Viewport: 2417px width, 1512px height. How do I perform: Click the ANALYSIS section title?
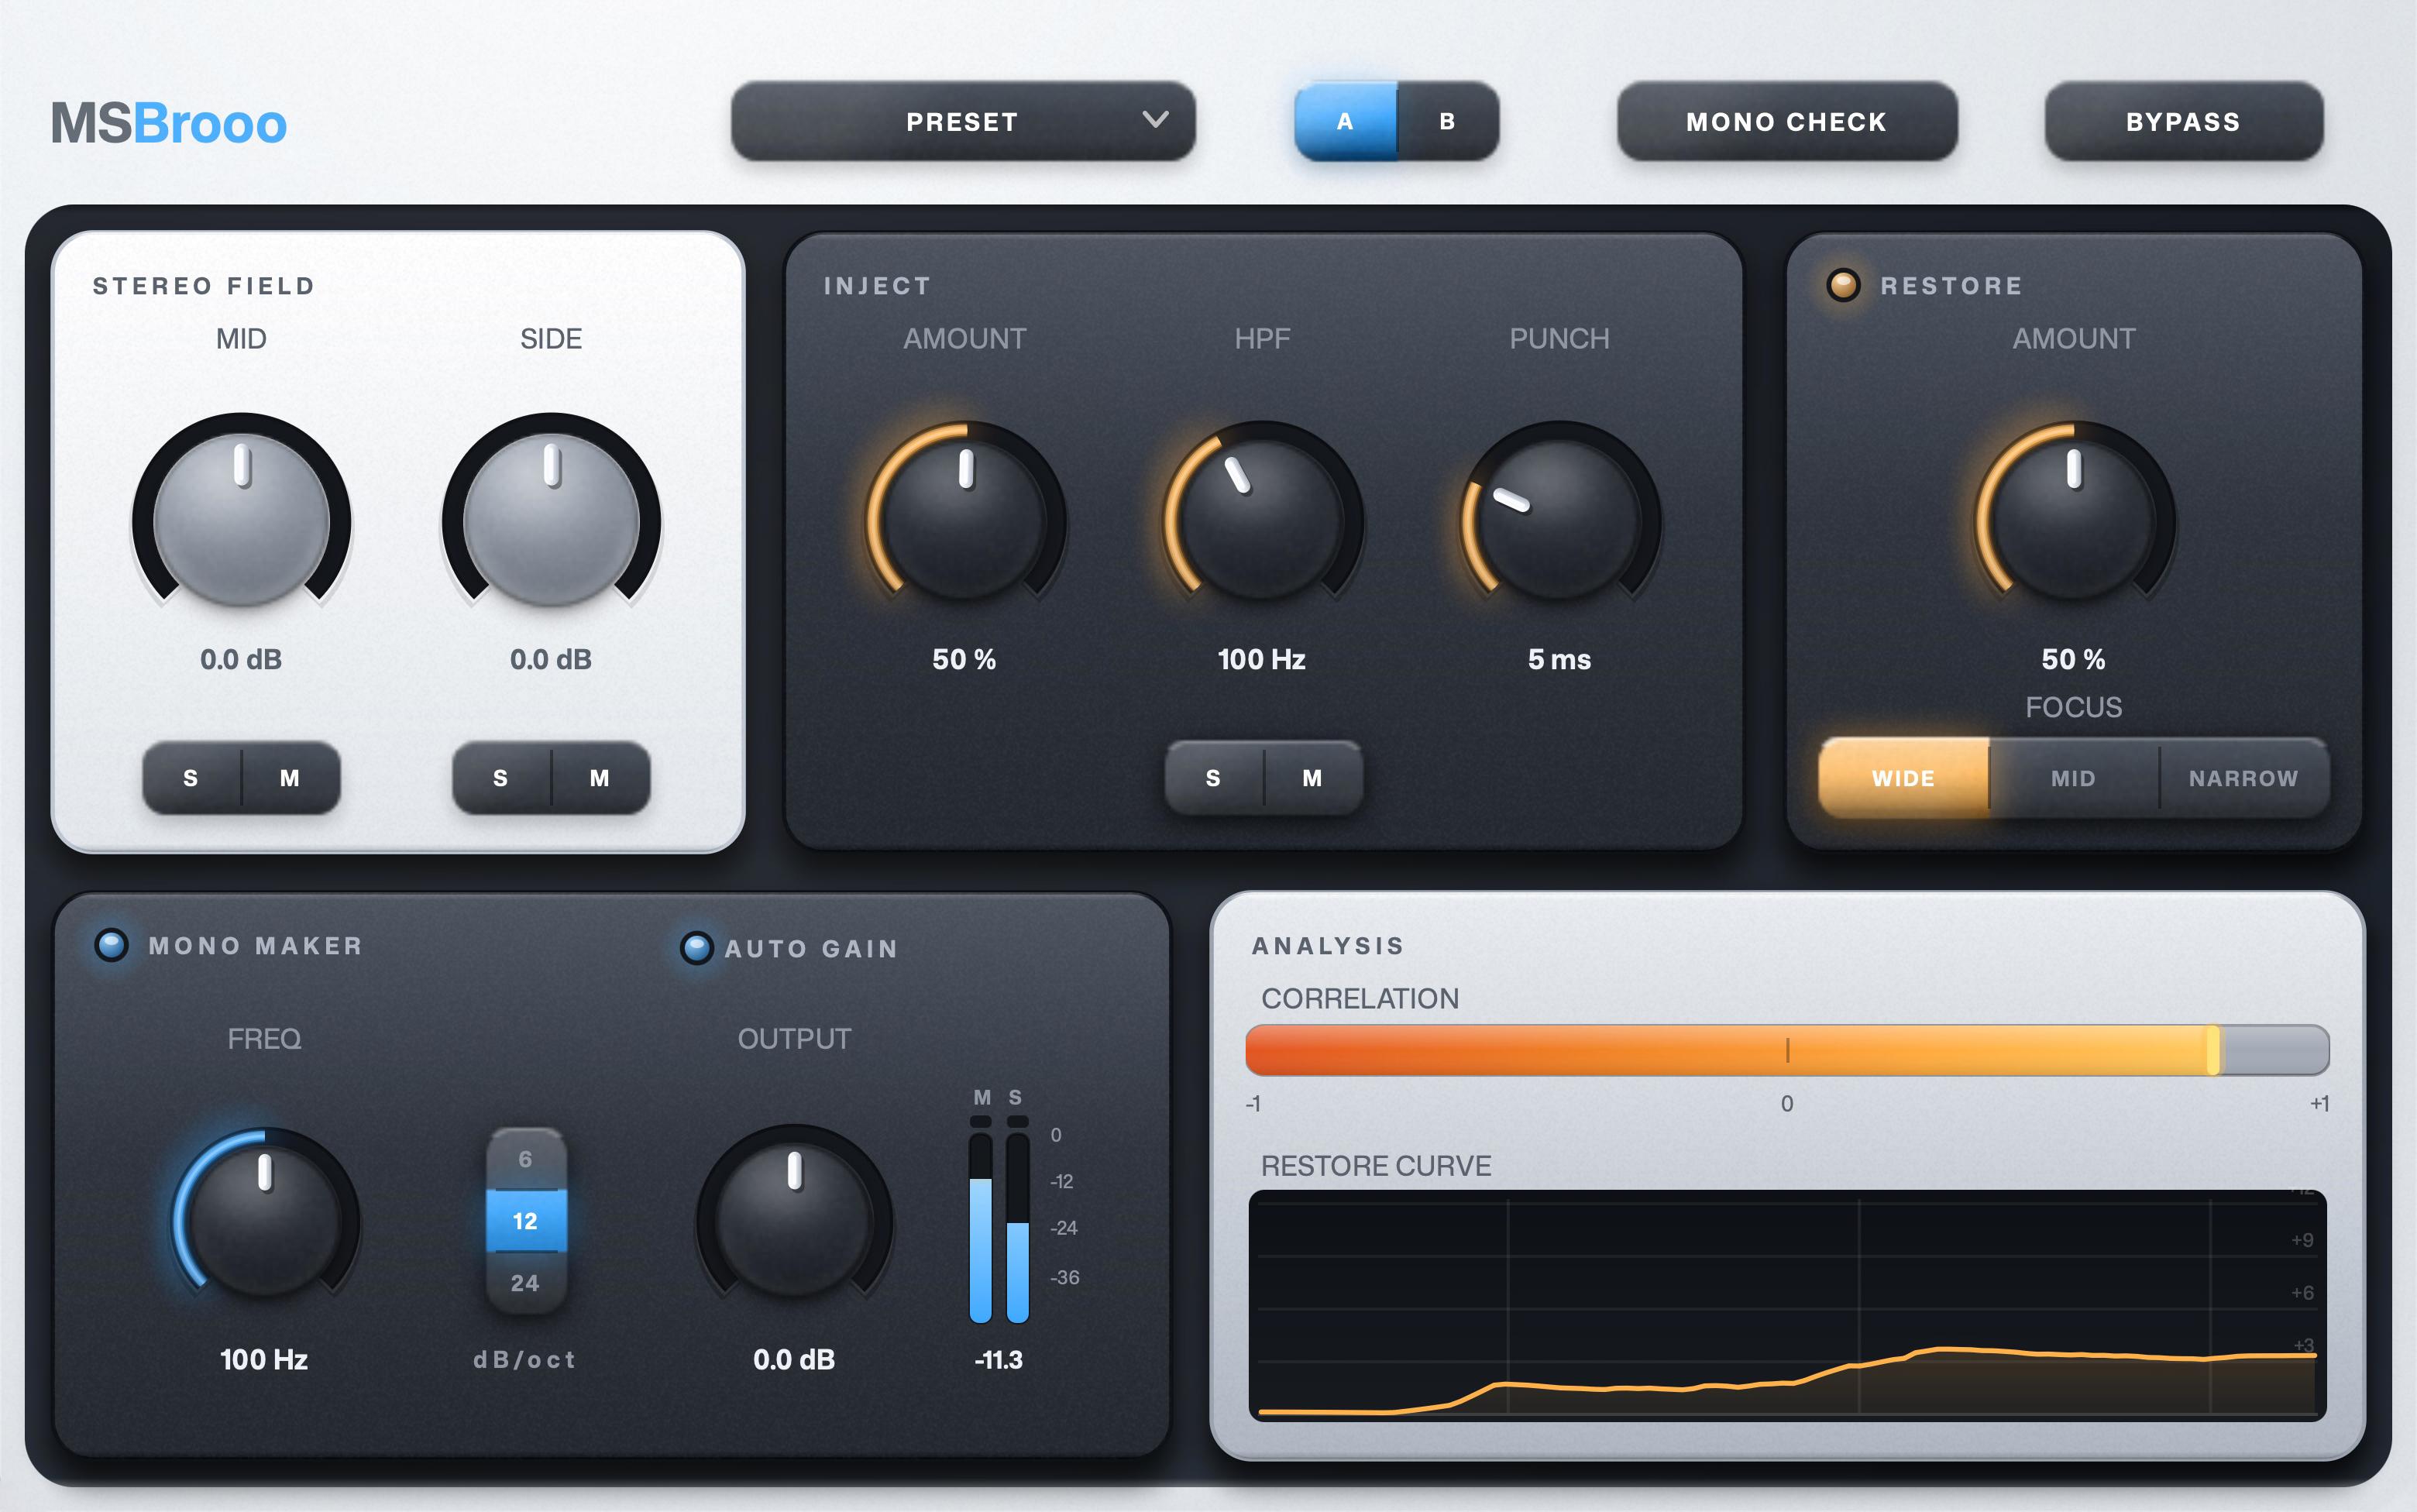pyautogui.click(x=1328, y=946)
